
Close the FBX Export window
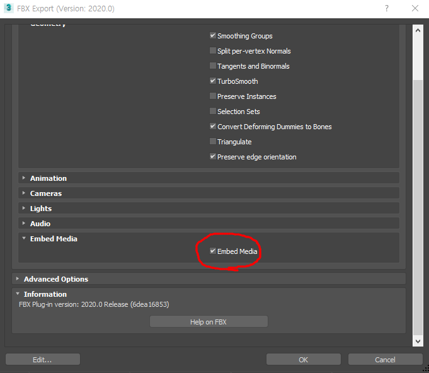(415, 8)
